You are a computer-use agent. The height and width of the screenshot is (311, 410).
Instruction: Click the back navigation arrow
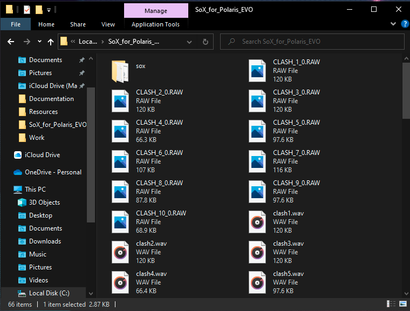[11, 42]
